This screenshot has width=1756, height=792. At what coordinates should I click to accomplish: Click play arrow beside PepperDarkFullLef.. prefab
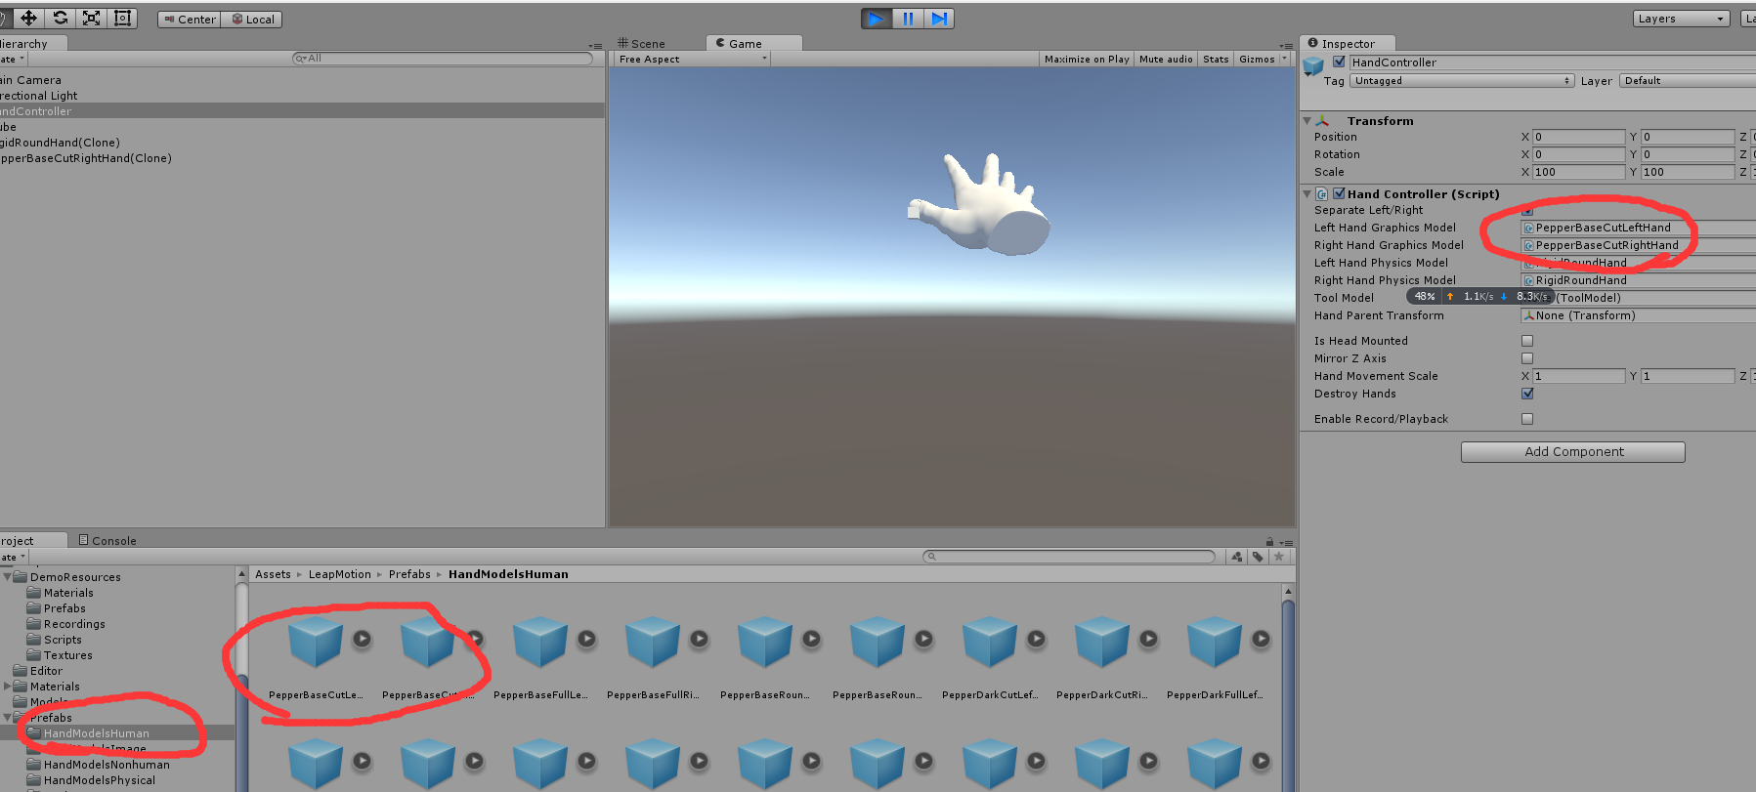click(x=1262, y=639)
